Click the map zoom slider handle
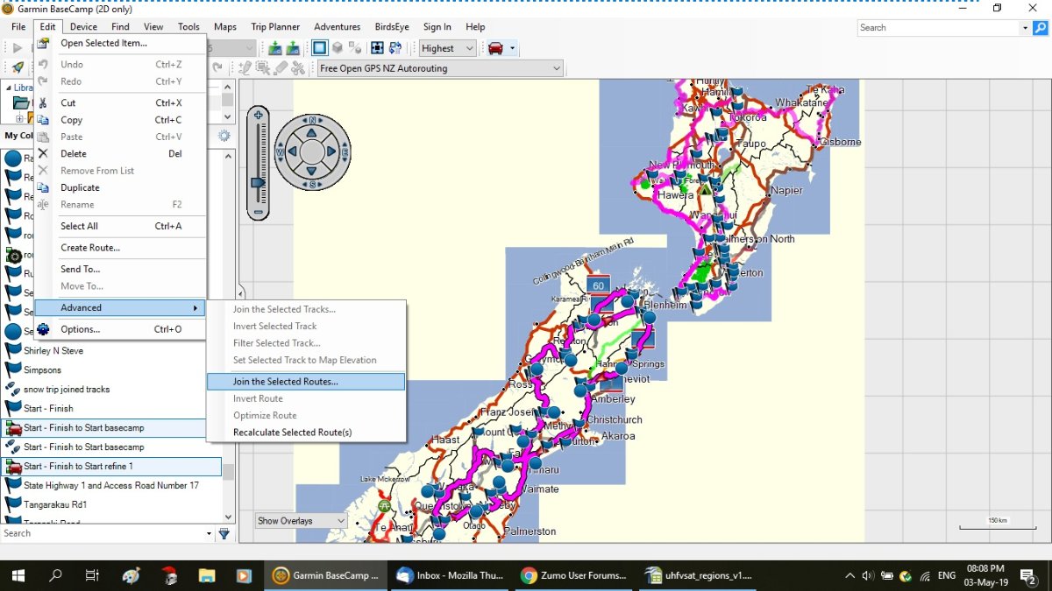The height and width of the screenshot is (591, 1052). 258,182
